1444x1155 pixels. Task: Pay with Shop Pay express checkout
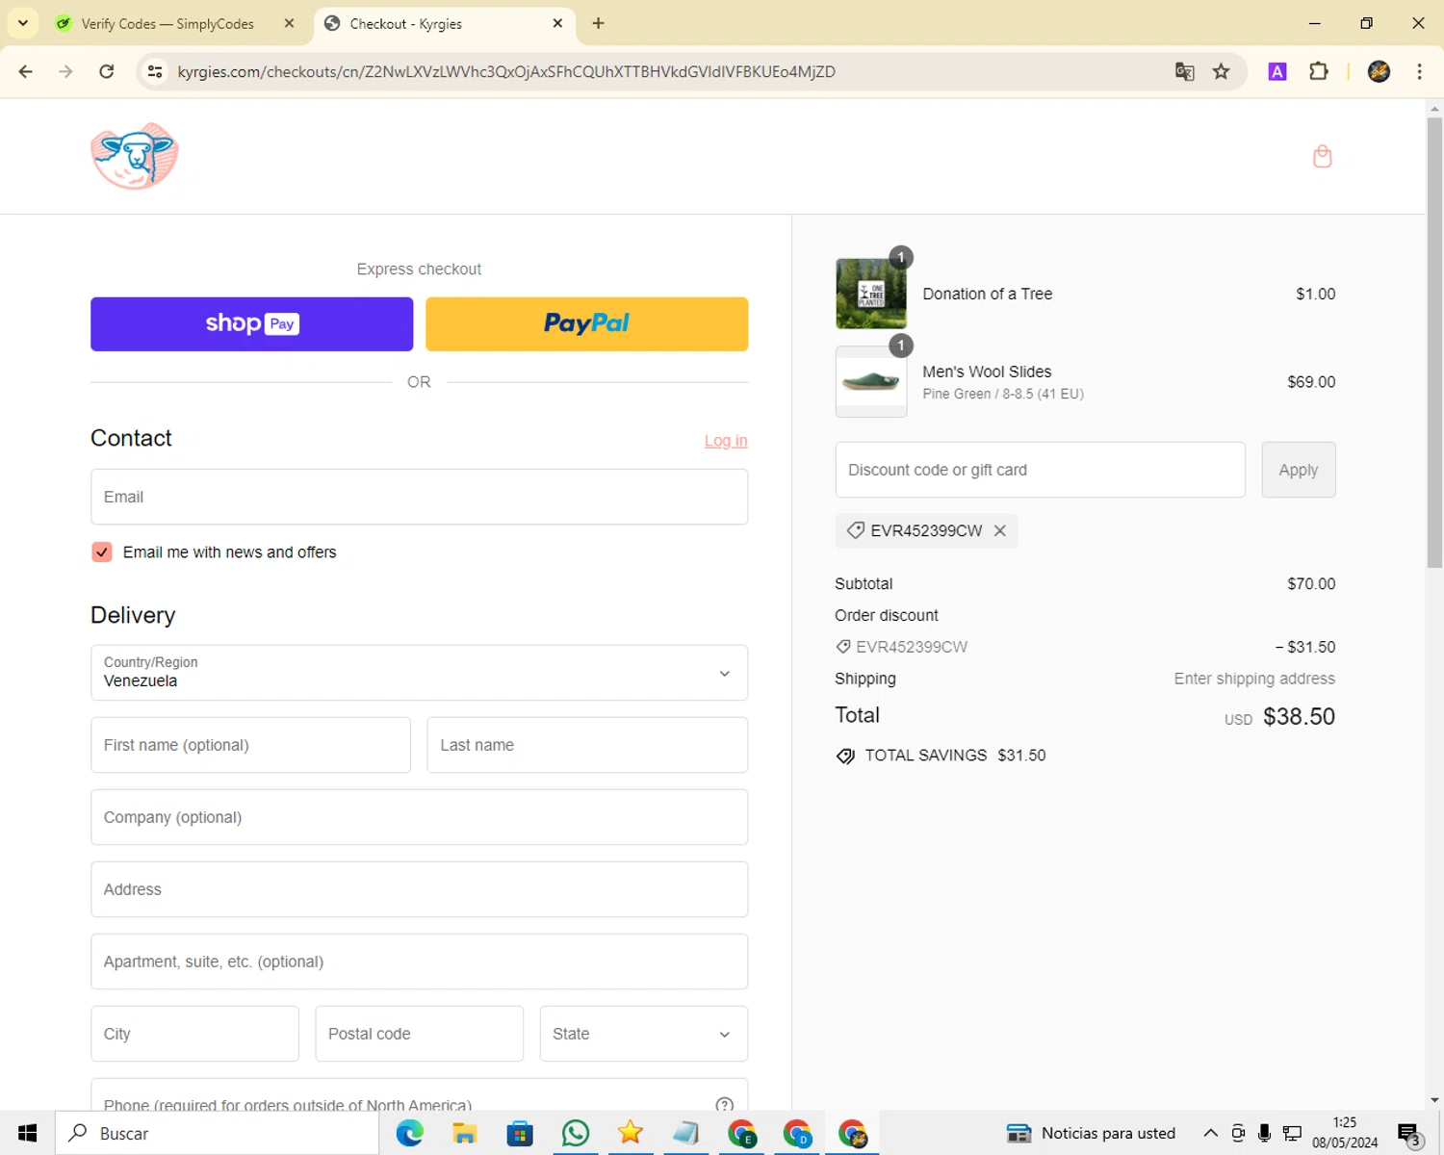251,323
